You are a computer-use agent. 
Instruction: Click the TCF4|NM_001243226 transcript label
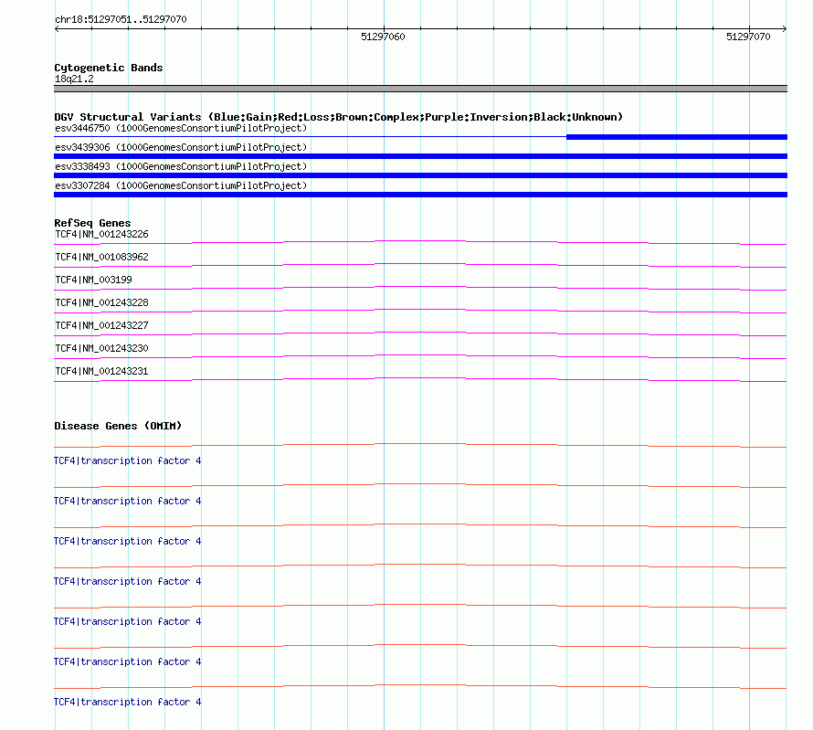coord(101,234)
